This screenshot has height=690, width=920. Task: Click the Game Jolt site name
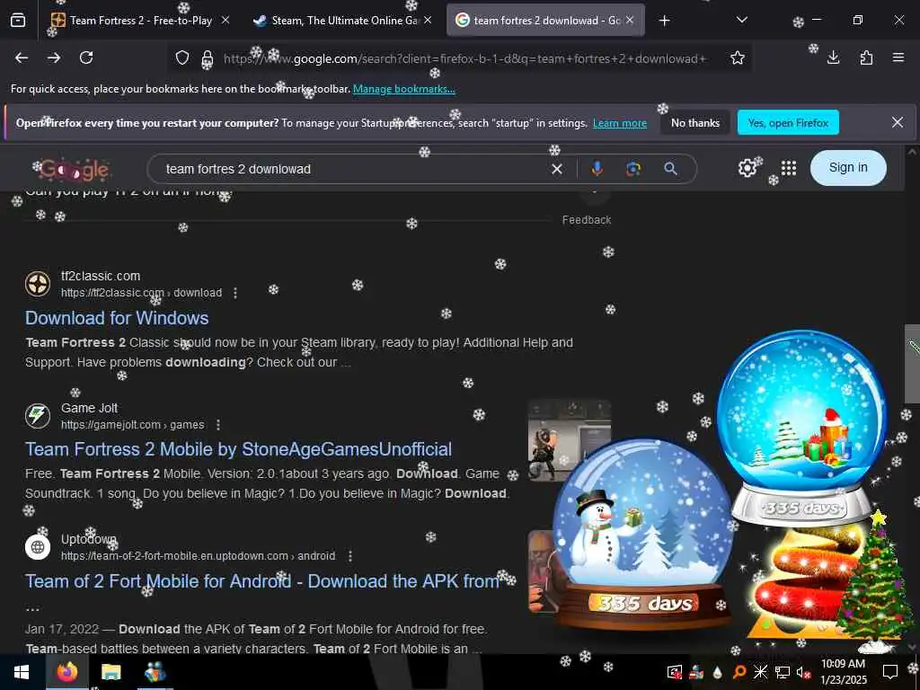pos(89,408)
